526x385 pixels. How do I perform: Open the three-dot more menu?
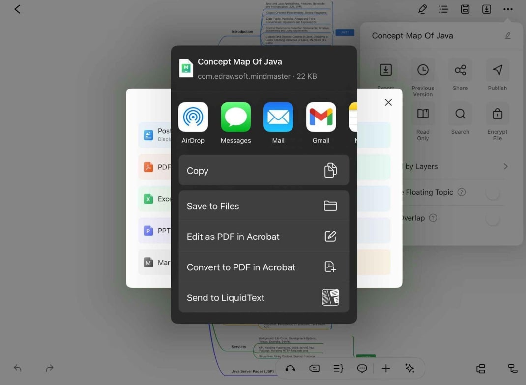pos(508,9)
